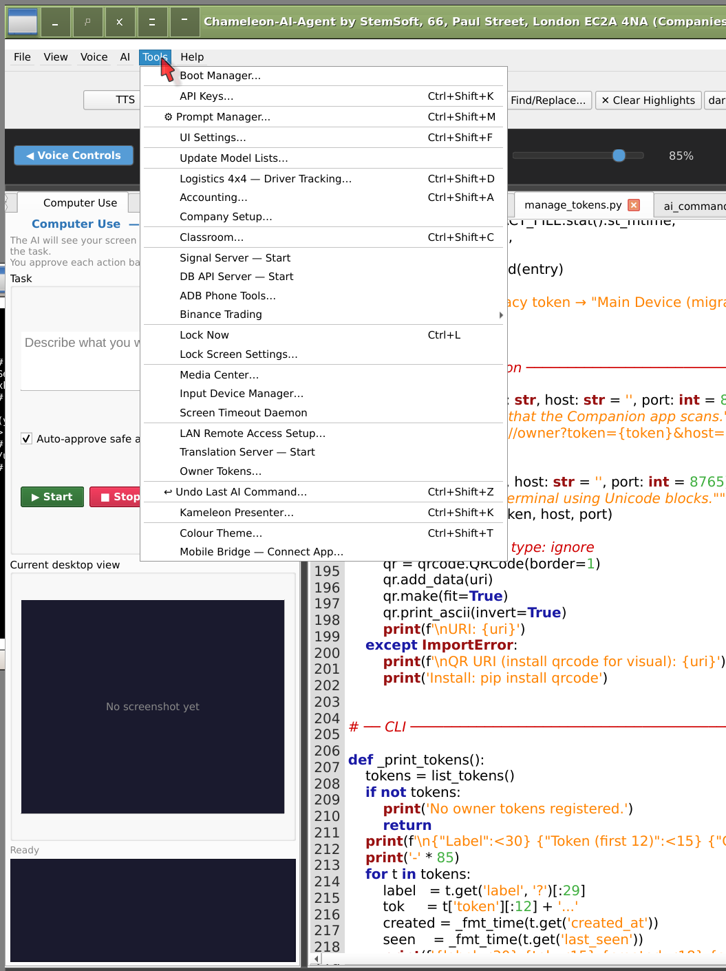Screen dimensions: 726x971
Task: Click the No screenshot yet preview
Action: click(153, 707)
